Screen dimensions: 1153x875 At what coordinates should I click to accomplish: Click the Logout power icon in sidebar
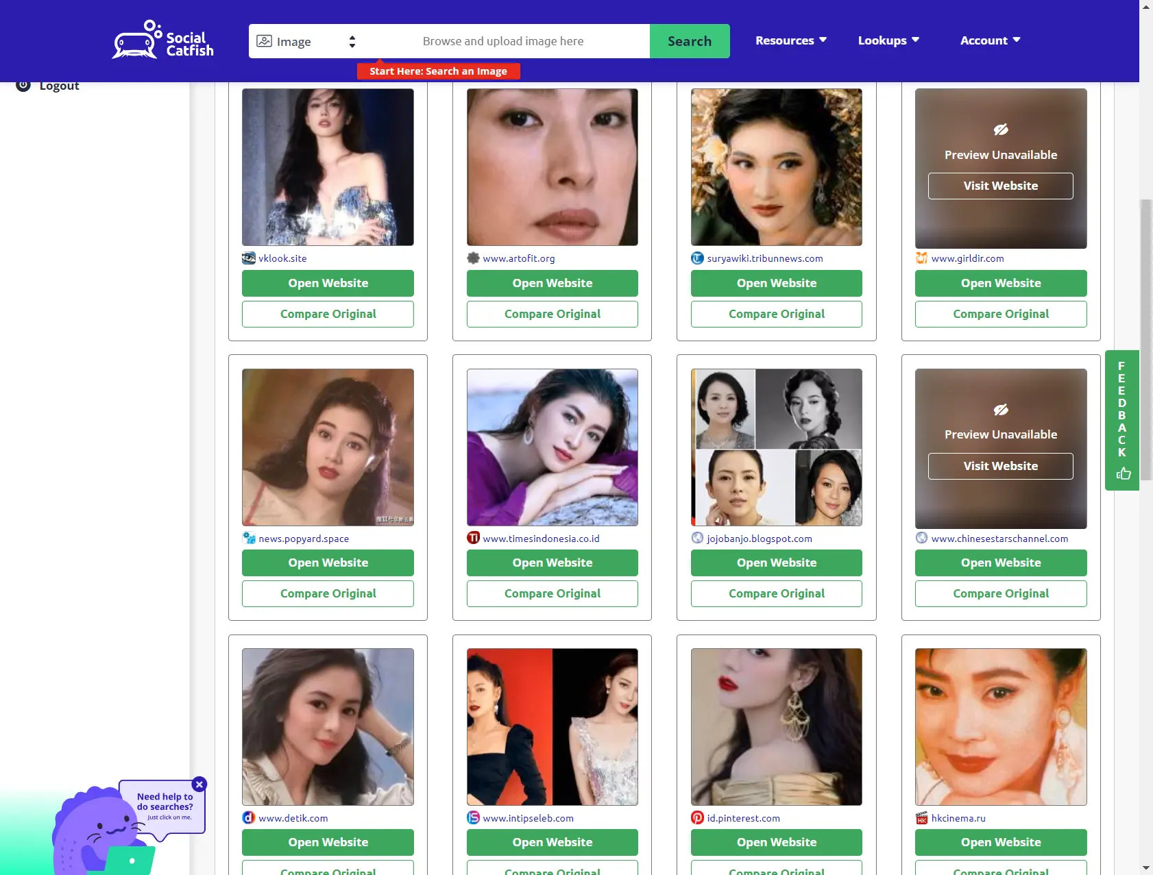23,85
